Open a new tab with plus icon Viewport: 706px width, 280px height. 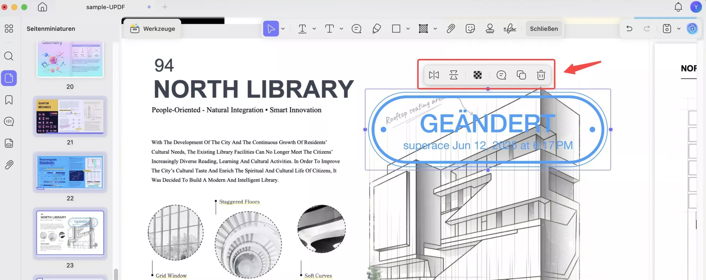click(165, 7)
